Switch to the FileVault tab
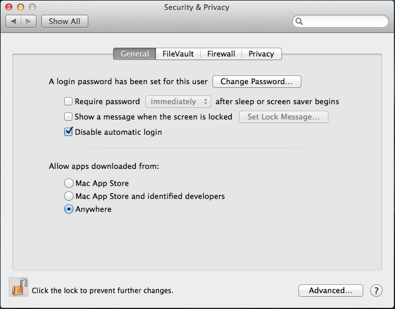 coord(178,54)
